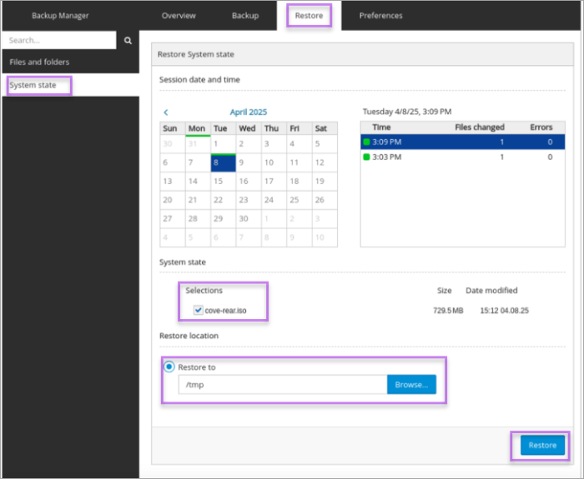Click the April 2025 month header

click(248, 112)
